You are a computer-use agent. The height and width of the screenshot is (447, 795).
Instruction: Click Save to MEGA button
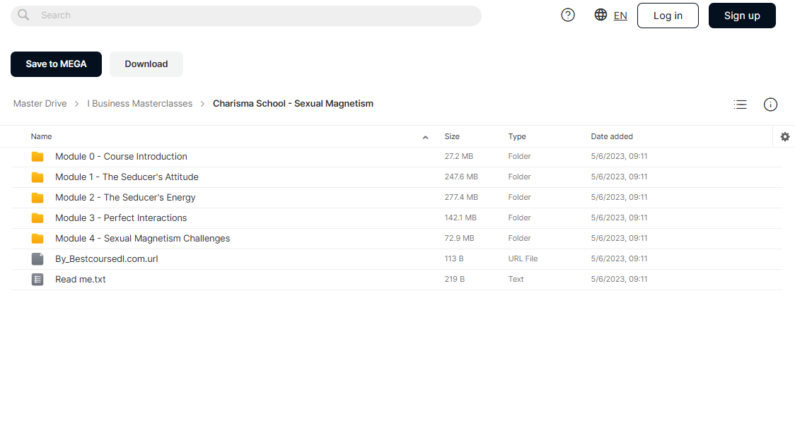[x=57, y=64]
